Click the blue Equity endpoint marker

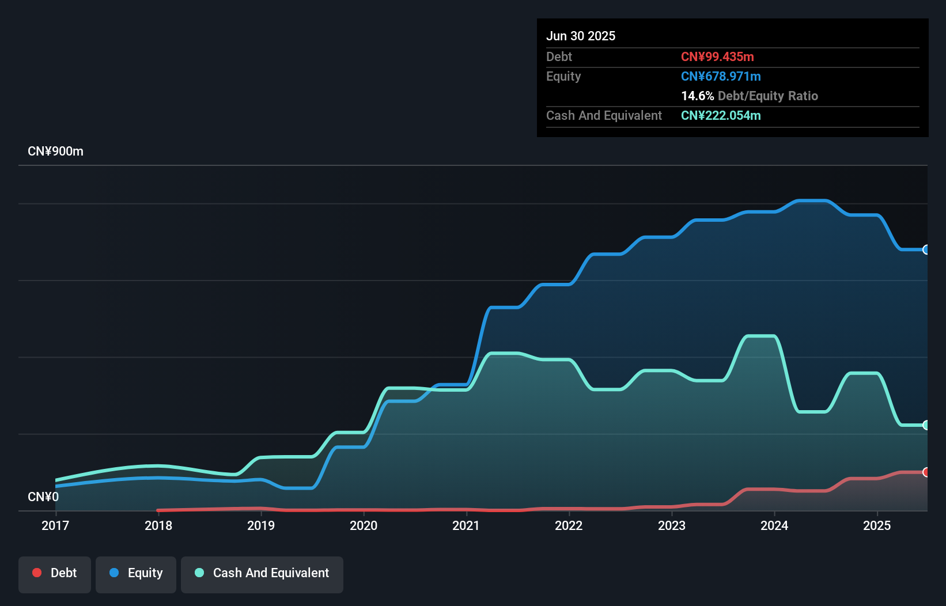pos(925,250)
